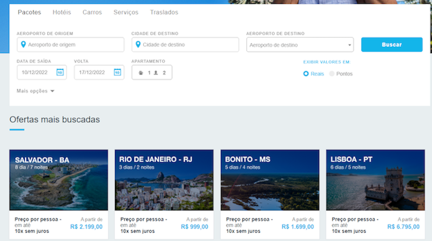The height and width of the screenshot is (241, 432).
Task: Click the room icon in Apartamento field
Action: coord(141,73)
